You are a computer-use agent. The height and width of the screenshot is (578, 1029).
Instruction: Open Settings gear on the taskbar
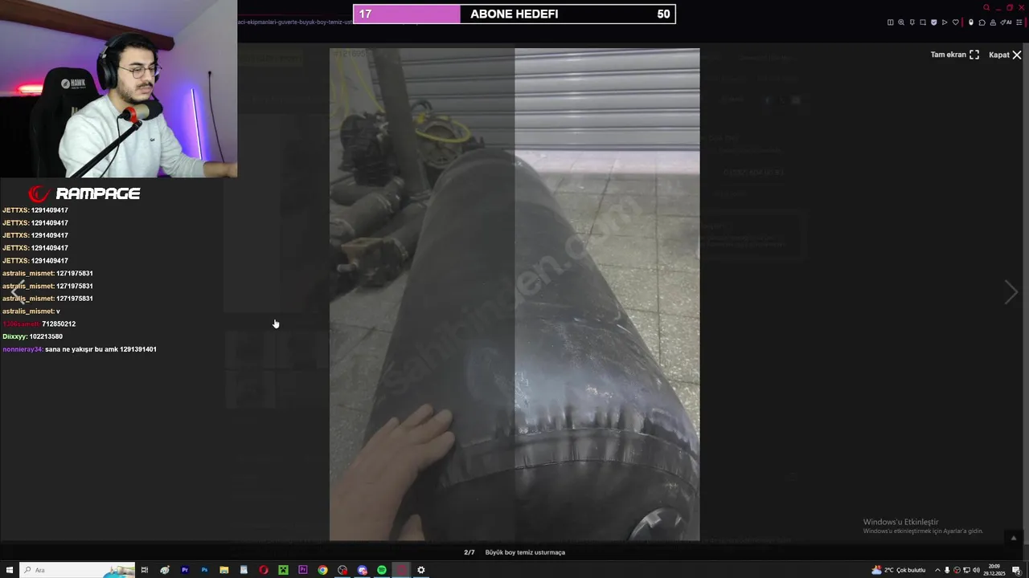420,570
